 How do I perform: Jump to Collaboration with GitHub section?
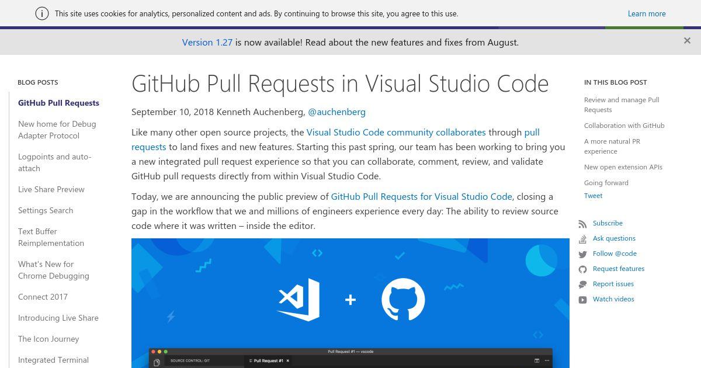[x=624, y=126]
